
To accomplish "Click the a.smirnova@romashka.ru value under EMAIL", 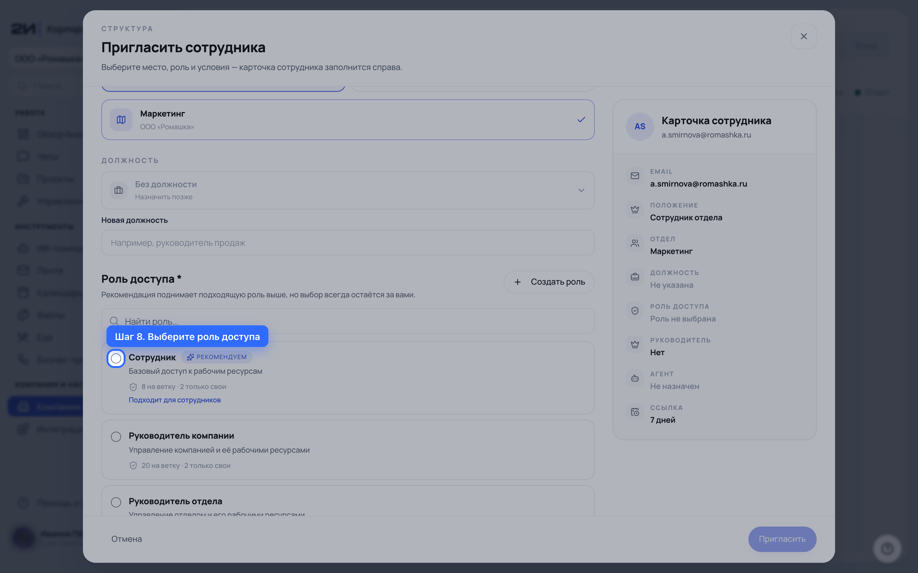I will pyautogui.click(x=698, y=184).
